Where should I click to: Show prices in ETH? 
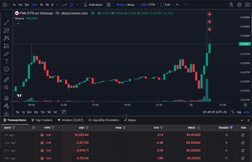coord(152,5)
